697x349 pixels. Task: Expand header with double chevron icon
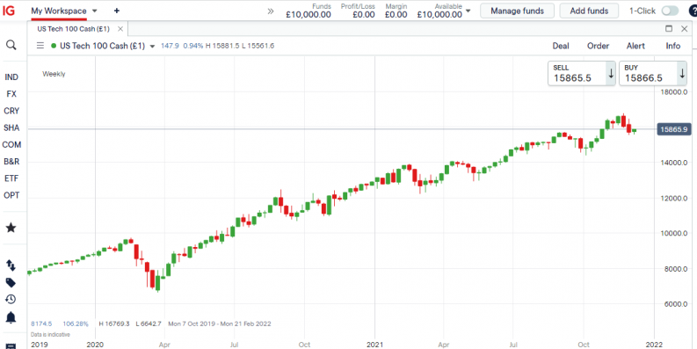[x=270, y=11]
